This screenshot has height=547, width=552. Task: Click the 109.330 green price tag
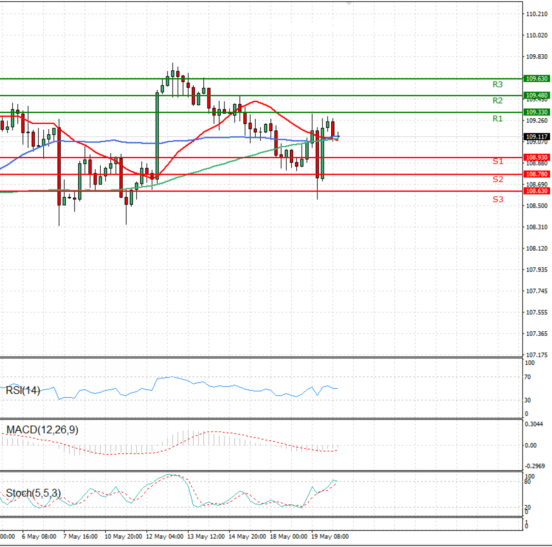536,112
